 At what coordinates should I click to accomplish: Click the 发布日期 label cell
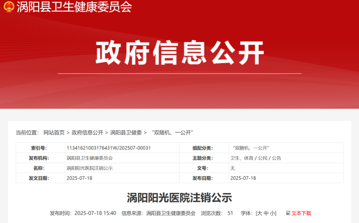click(204, 178)
